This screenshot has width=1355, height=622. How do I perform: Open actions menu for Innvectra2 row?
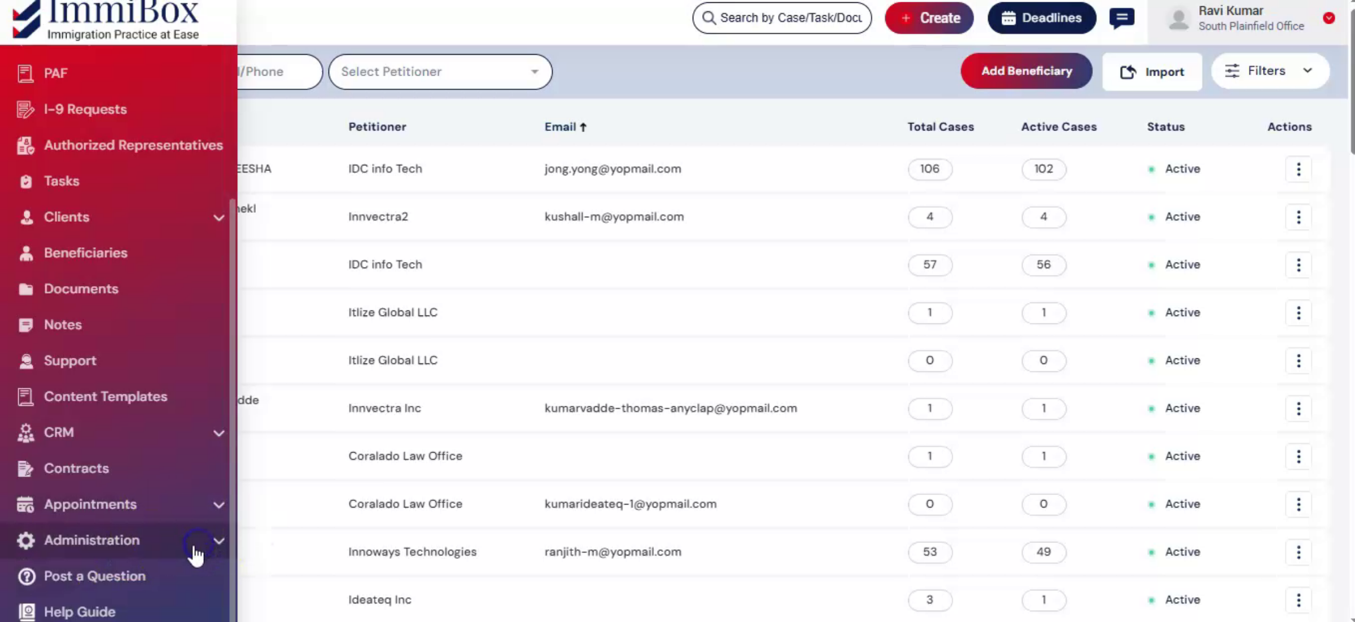1299,217
